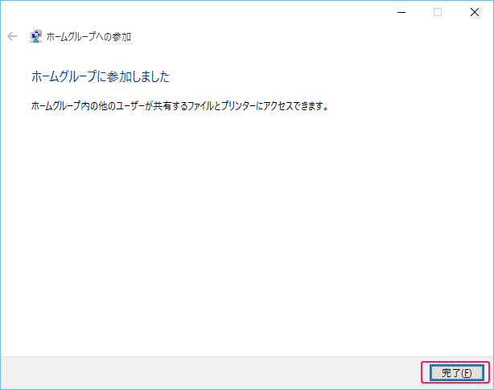Image resolution: width=494 pixels, height=390 pixels.
Task: Click the HomeGroup network icon in the title
Action: [x=36, y=36]
